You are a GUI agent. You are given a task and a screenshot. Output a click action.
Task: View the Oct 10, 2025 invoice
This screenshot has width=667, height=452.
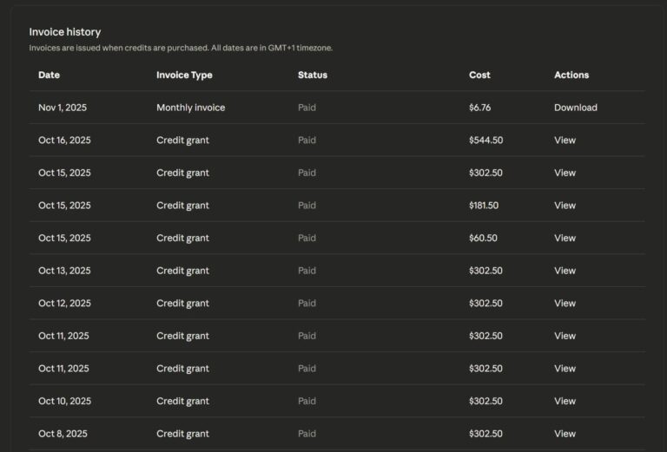tap(565, 401)
